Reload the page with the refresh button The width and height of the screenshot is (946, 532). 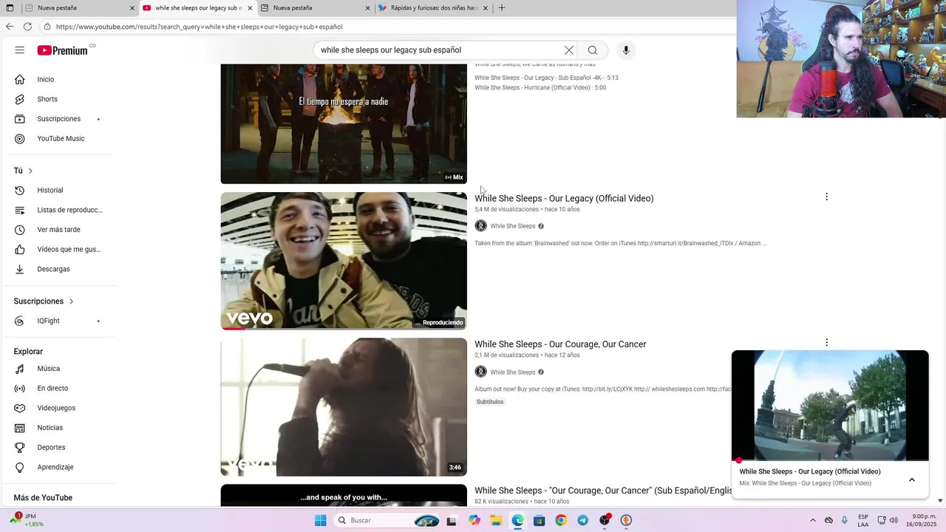(27, 27)
